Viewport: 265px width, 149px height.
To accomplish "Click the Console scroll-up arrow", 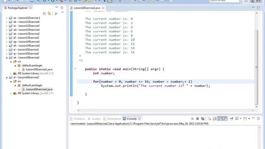I will [x=260, y=128].
